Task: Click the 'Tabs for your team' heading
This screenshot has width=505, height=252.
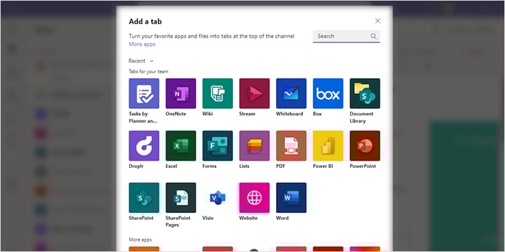Action: [x=149, y=71]
